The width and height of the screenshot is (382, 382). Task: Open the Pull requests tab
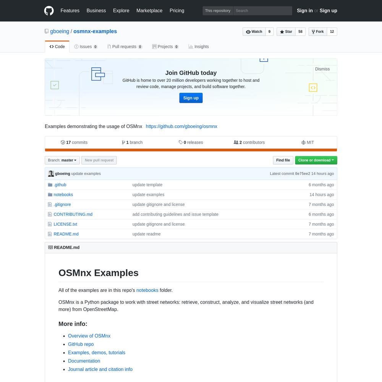(x=125, y=47)
